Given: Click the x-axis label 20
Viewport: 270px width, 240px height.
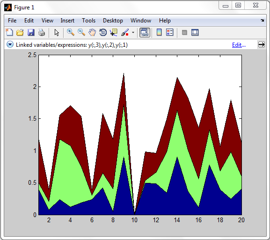Looking at the screenshot, I should tap(241, 220).
